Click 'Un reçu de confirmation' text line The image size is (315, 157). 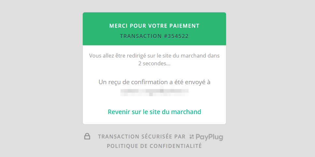point(154,82)
